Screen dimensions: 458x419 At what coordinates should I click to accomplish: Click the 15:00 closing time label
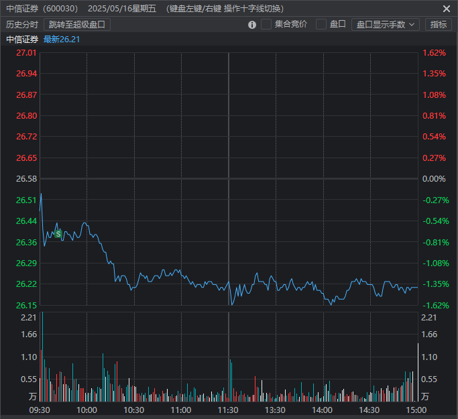click(x=416, y=410)
